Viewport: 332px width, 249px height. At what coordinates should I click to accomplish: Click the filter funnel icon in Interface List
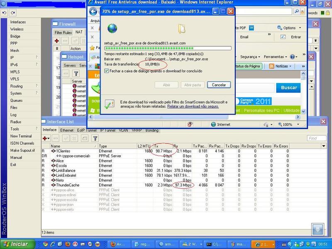tap(95, 139)
